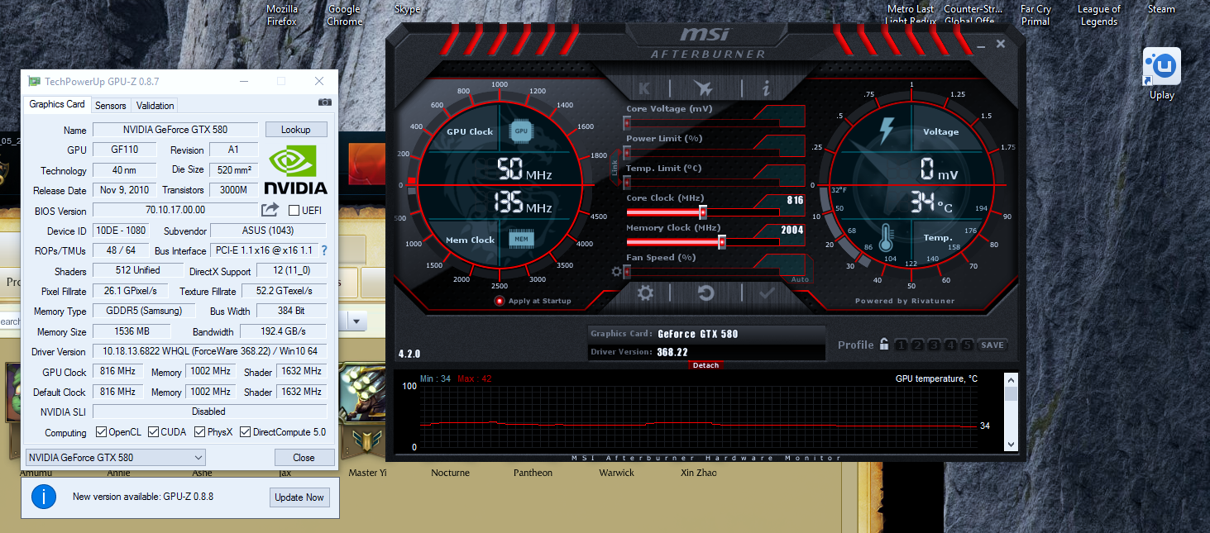1210x533 pixels.
Task: Toggle the fan speed Auto button
Action: click(799, 279)
